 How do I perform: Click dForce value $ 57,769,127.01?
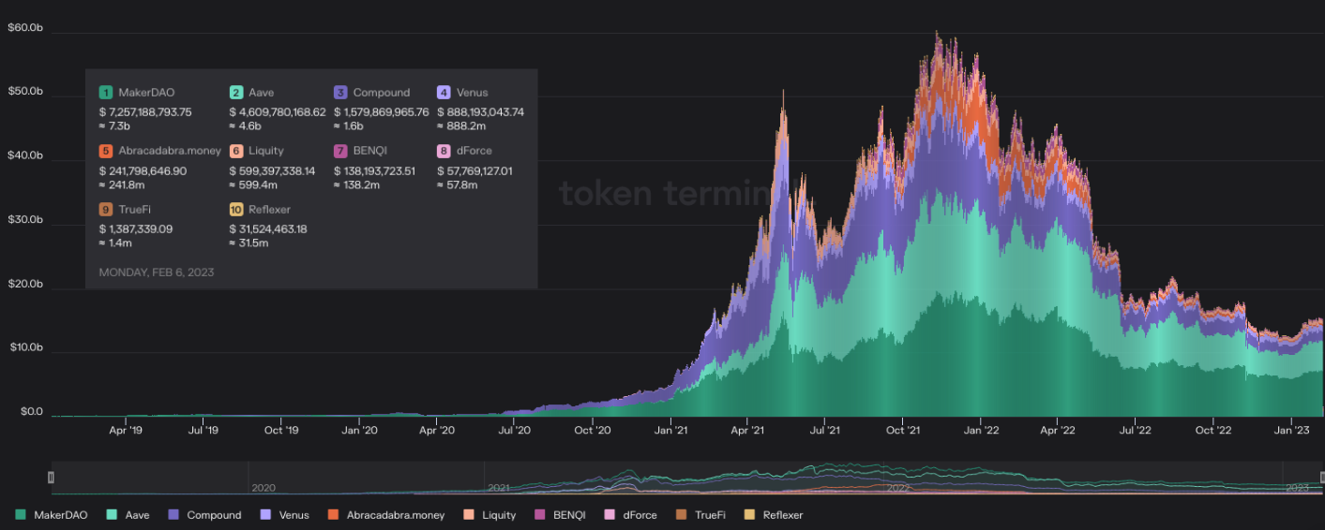click(474, 170)
